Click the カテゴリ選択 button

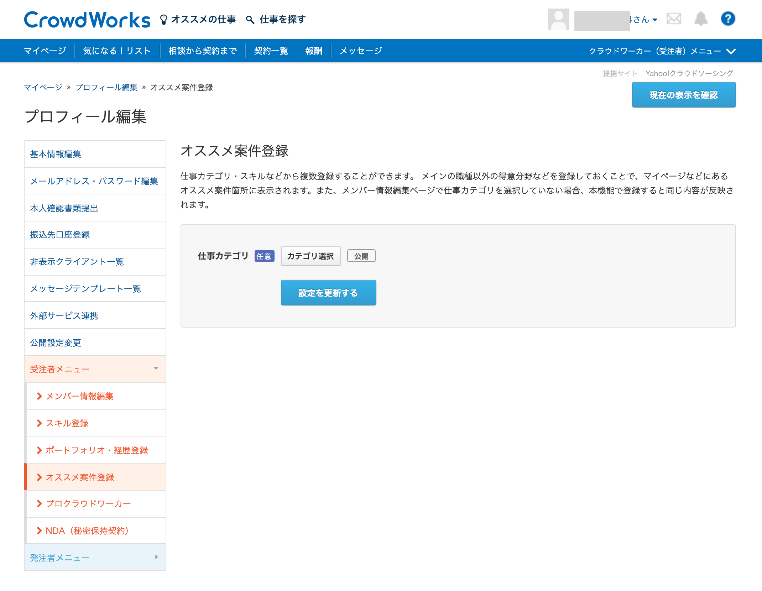tap(310, 256)
